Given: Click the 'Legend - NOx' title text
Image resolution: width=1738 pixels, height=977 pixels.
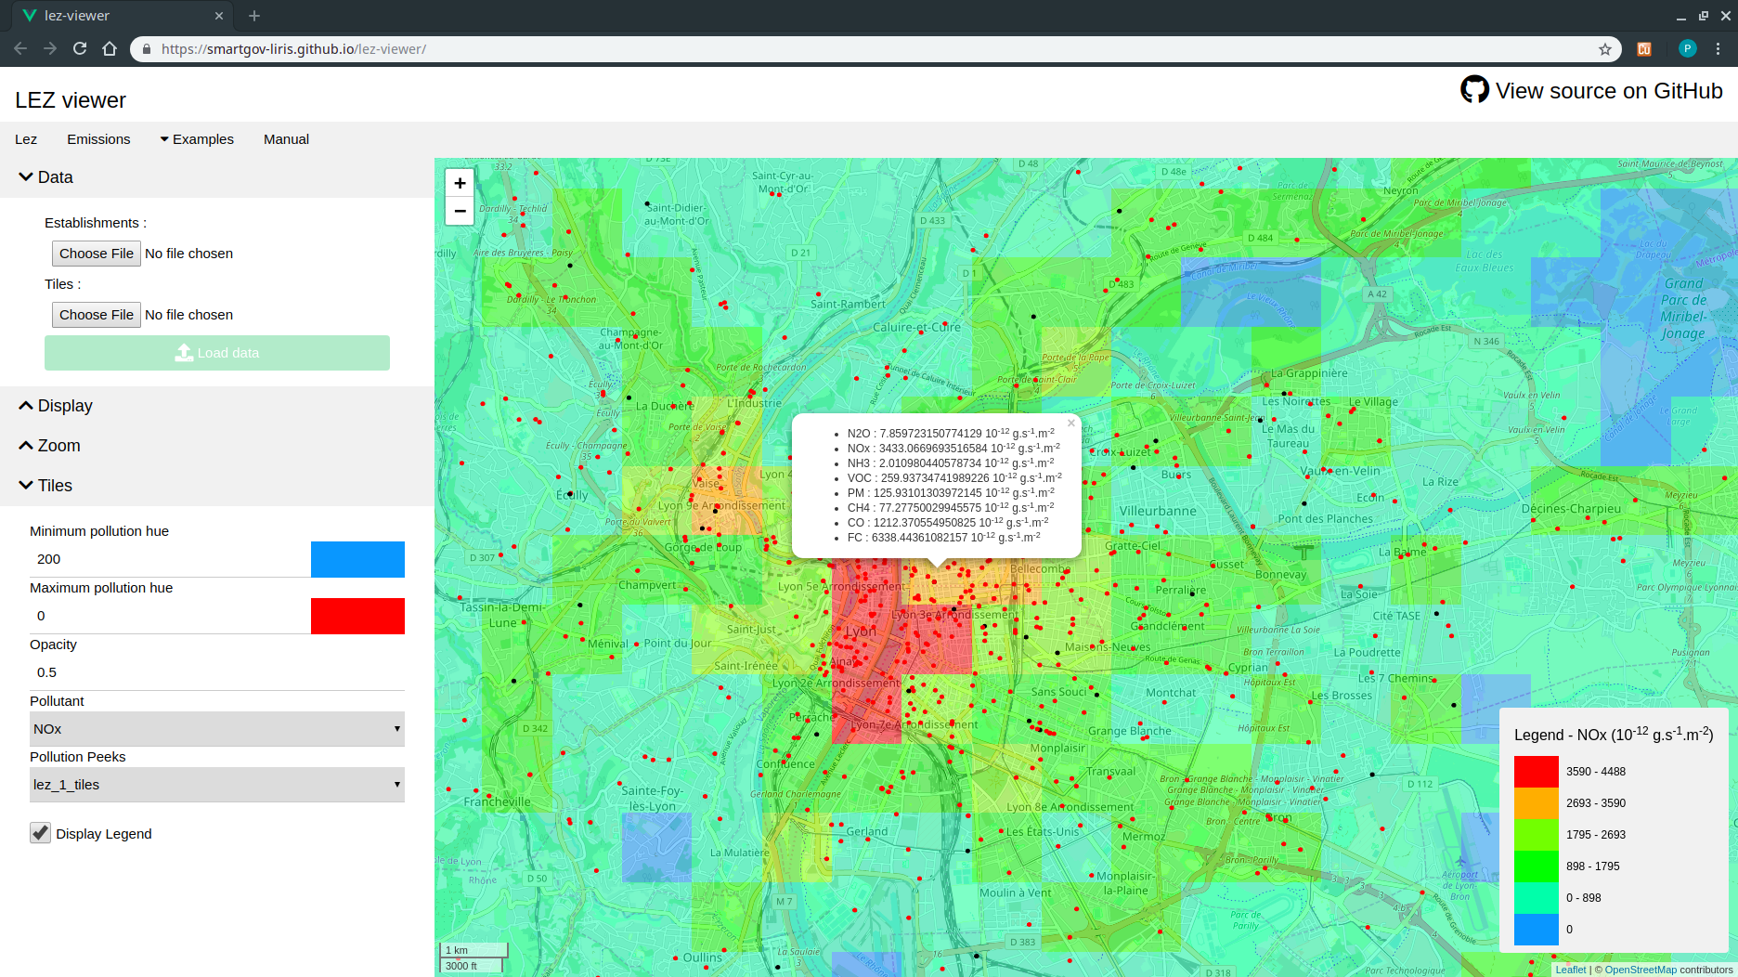Looking at the screenshot, I should (x=1614, y=734).
